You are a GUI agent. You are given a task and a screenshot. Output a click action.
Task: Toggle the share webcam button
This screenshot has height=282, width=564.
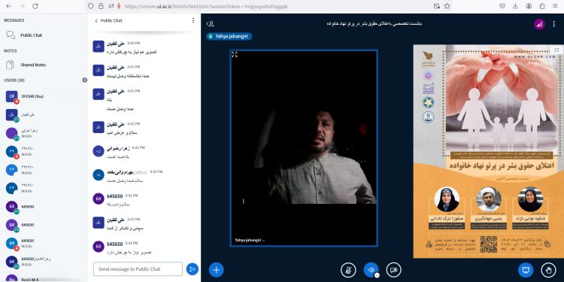(x=393, y=270)
